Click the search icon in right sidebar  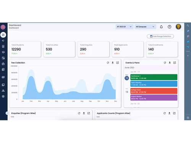point(188,26)
